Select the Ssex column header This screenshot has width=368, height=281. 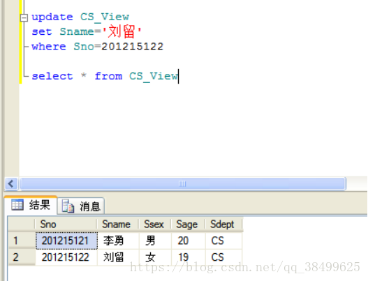tap(155, 225)
